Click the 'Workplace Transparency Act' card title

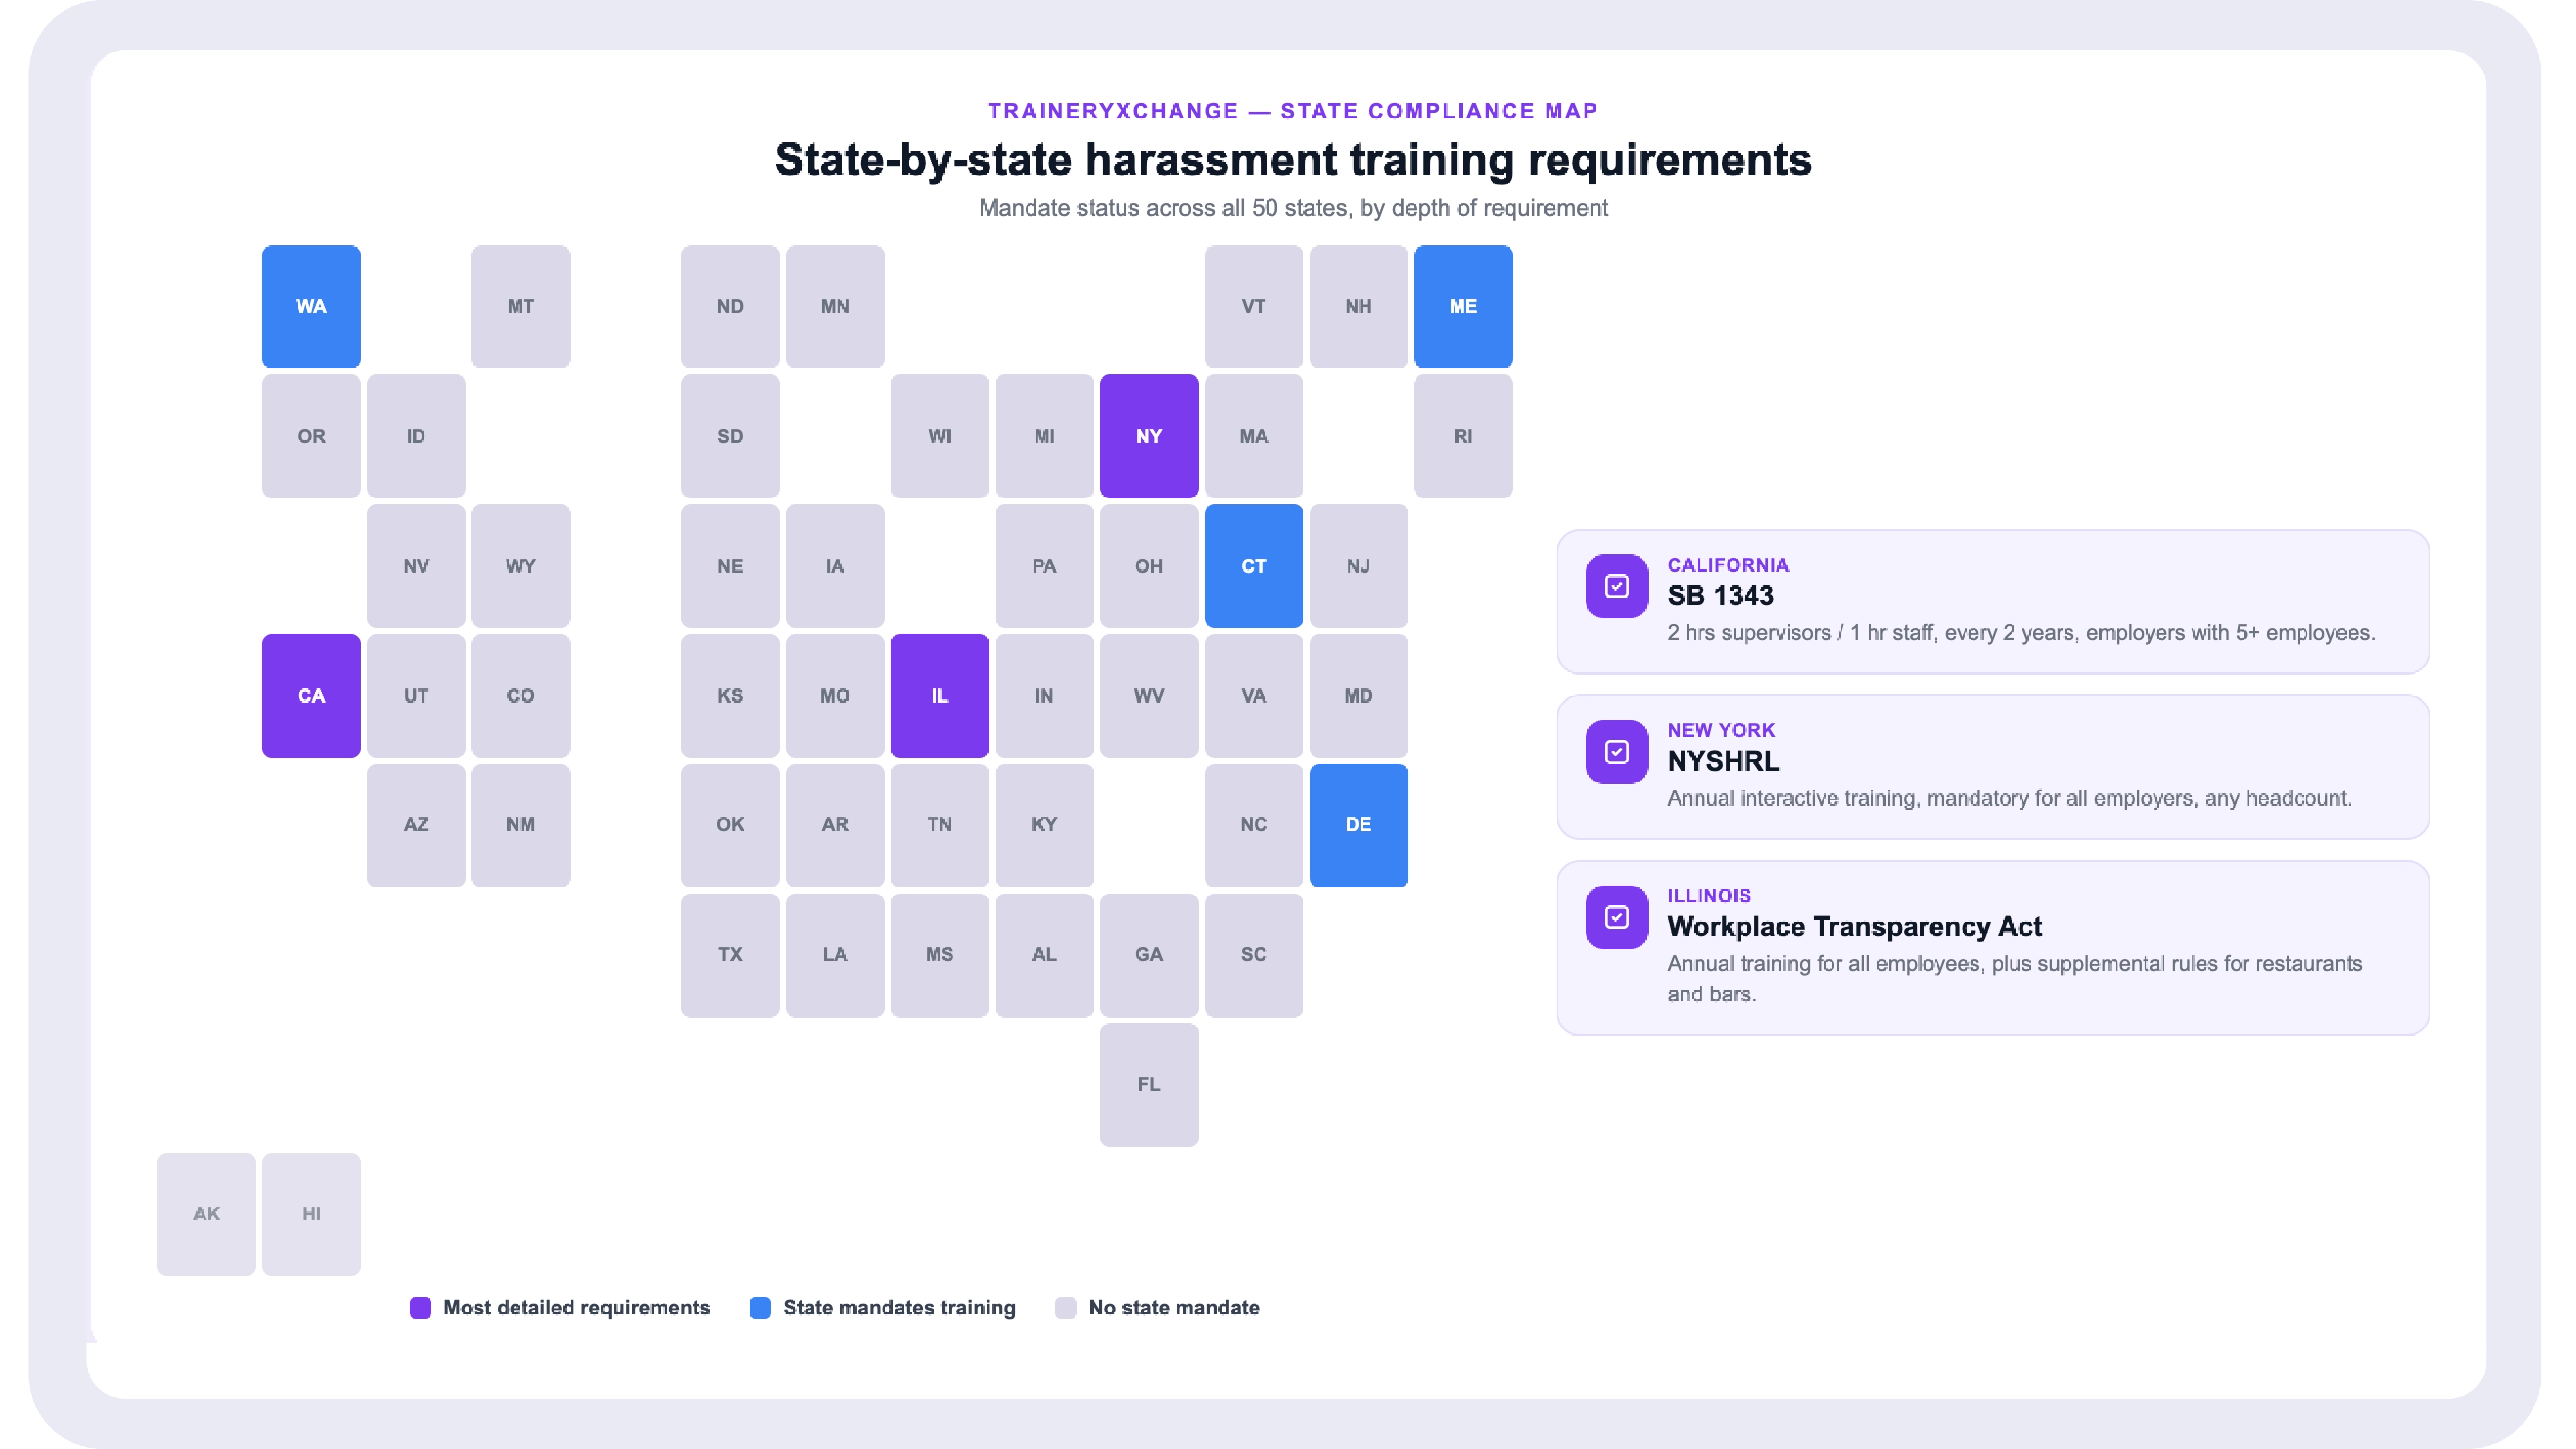click(x=1854, y=927)
